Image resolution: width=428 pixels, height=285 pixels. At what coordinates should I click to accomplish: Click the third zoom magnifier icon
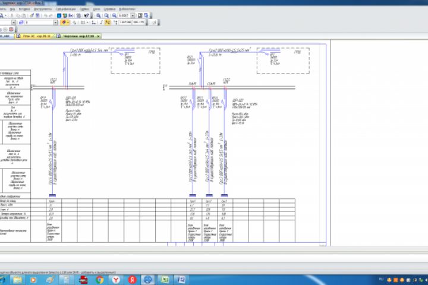[114, 15]
